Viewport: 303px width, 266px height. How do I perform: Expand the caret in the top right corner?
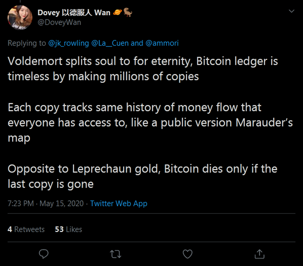point(292,11)
